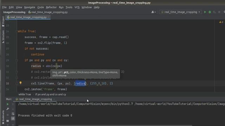Viewport: 225px width, 126px height.
Task: Open the Edit menu
Action: click(11, 7)
